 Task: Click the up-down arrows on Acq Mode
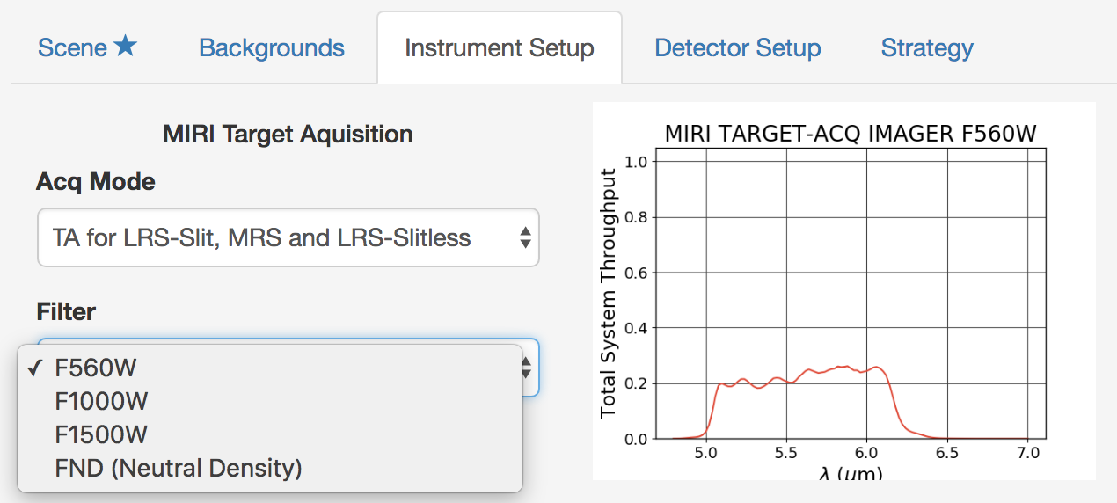coord(525,237)
